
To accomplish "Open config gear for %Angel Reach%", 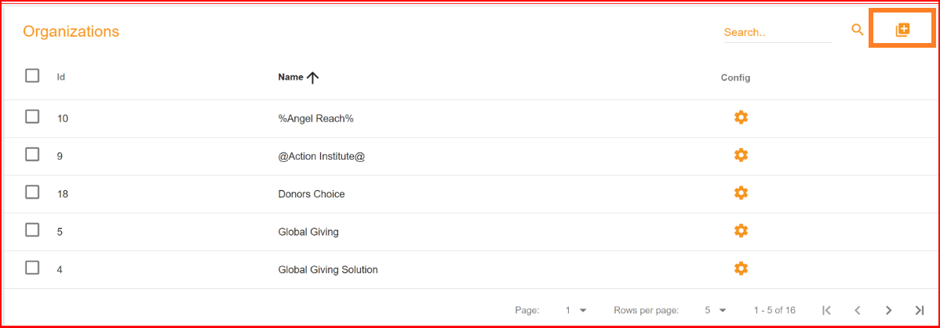I will click(x=741, y=117).
